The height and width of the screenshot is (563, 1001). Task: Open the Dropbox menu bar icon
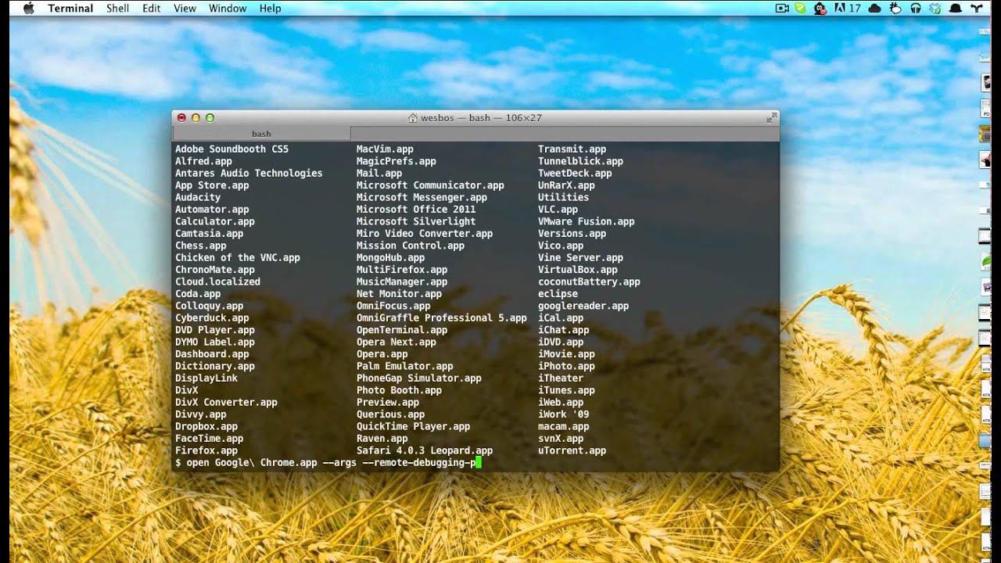[x=935, y=8]
